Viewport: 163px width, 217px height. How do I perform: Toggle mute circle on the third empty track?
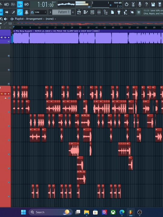9,70
